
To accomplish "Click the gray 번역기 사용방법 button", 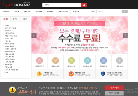I will 114,93.
